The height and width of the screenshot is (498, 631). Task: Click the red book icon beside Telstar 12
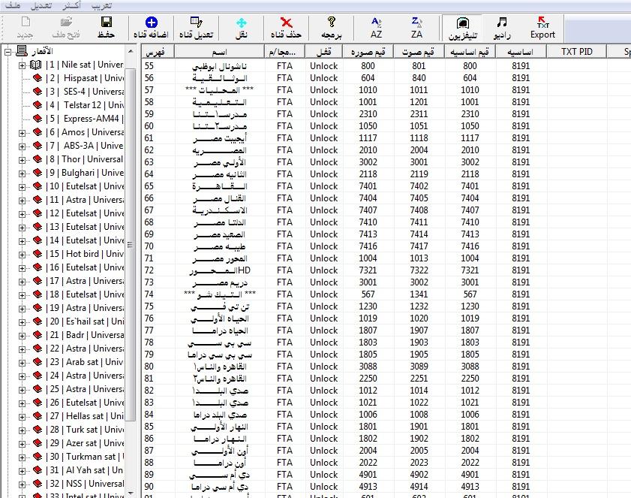tap(38, 105)
